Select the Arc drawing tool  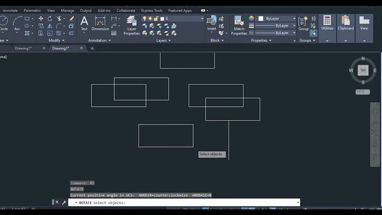tap(17, 23)
